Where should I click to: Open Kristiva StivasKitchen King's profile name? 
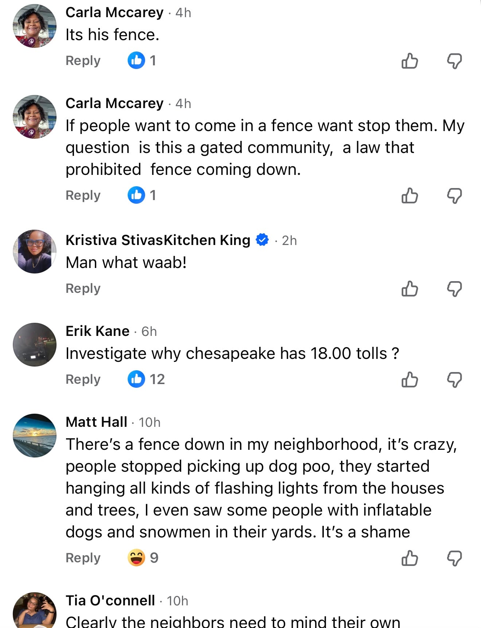tap(158, 240)
